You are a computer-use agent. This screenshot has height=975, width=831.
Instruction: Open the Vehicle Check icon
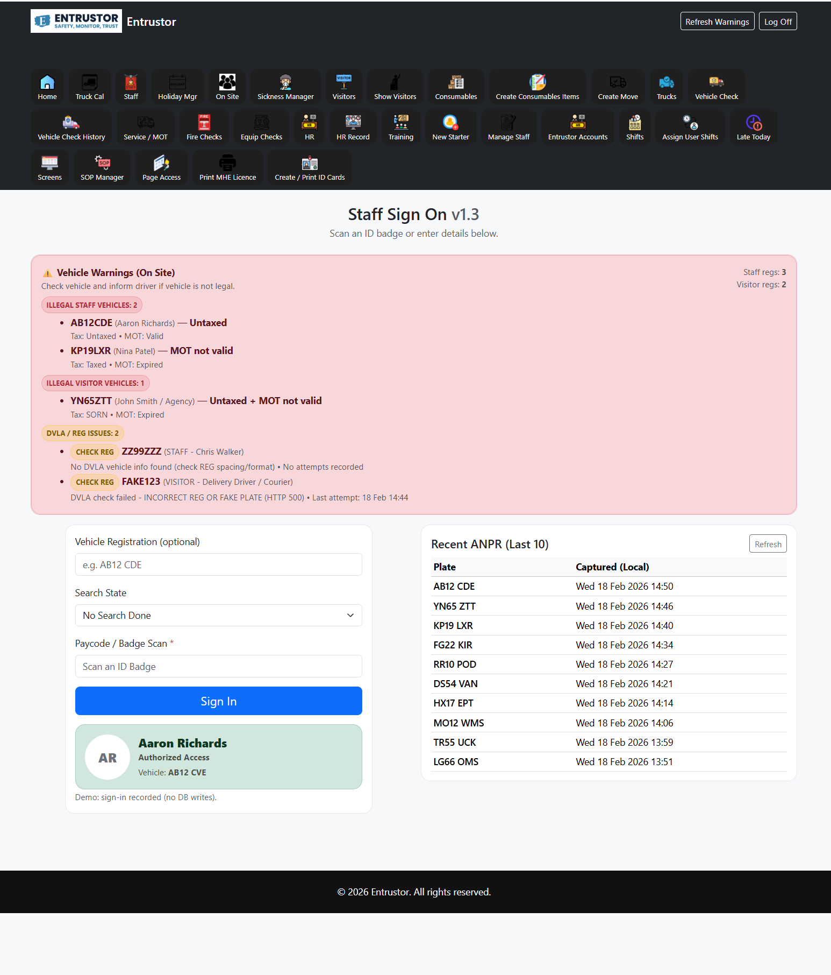tap(717, 87)
